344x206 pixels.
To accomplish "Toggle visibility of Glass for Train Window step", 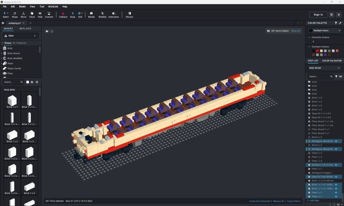I will 336,176.
